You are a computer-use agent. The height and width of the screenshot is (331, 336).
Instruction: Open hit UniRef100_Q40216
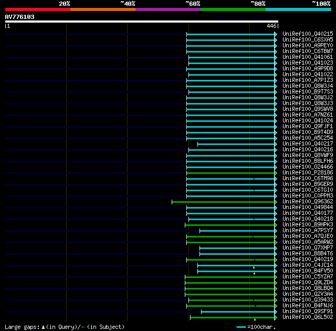[308, 150]
